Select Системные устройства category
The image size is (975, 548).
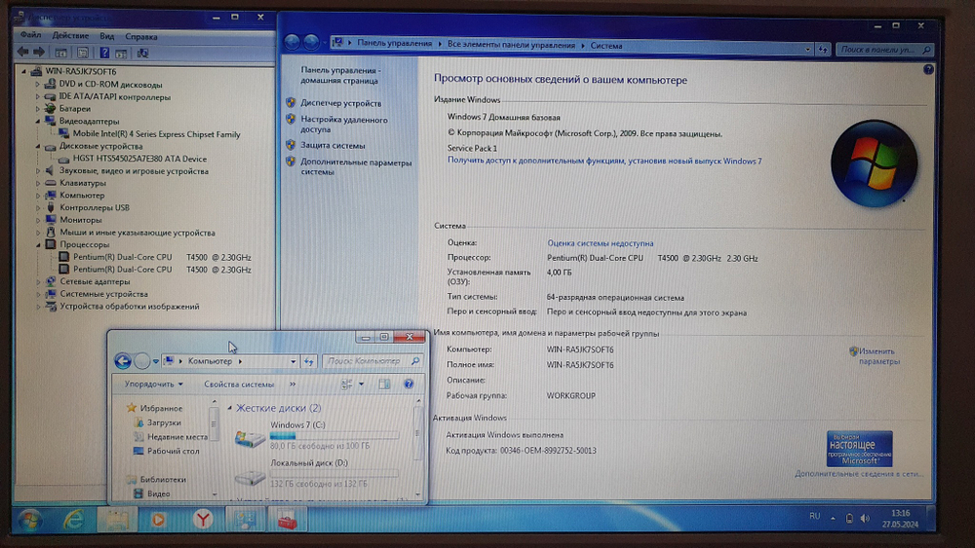104,294
